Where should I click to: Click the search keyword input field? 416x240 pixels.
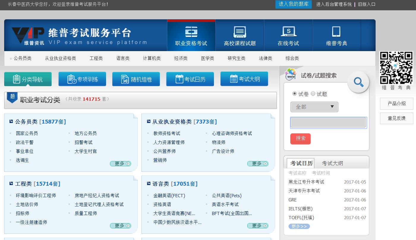[x=328, y=123]
